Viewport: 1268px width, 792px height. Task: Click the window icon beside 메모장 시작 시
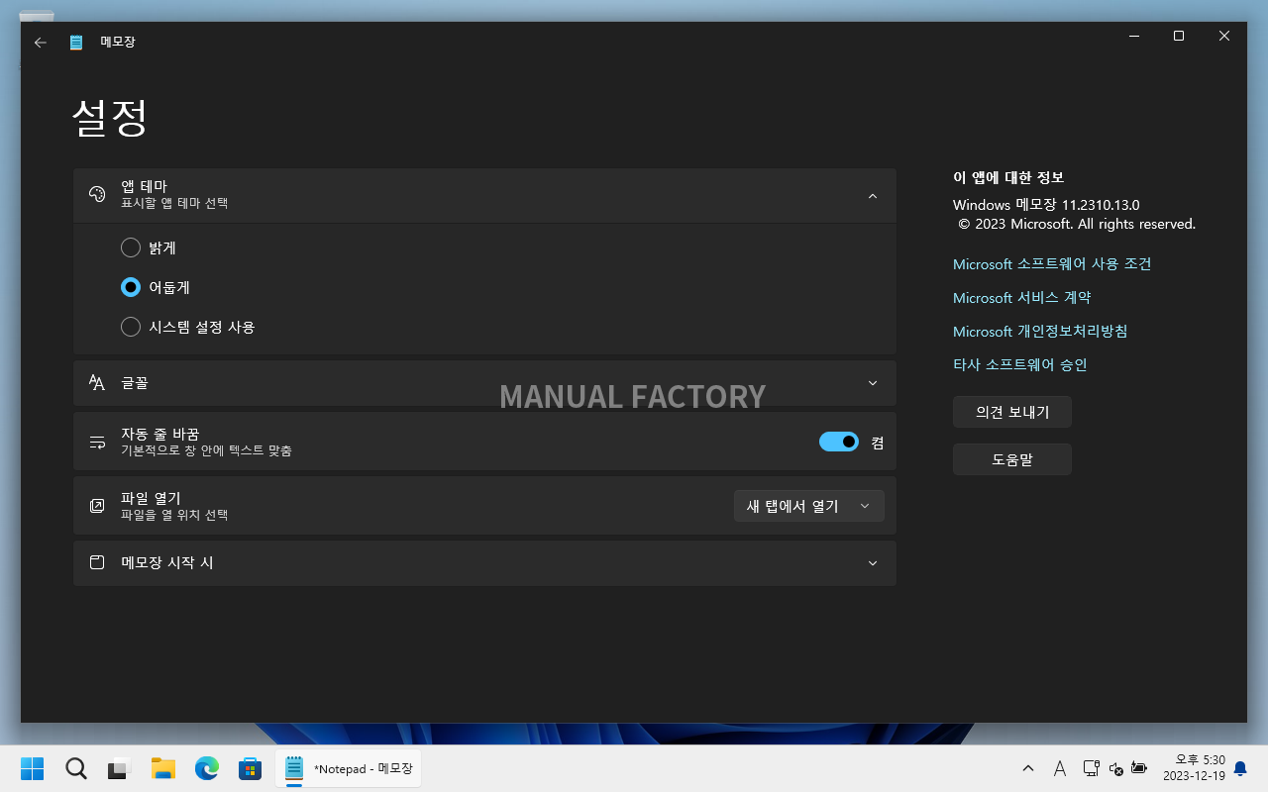(x=97, y=562)
